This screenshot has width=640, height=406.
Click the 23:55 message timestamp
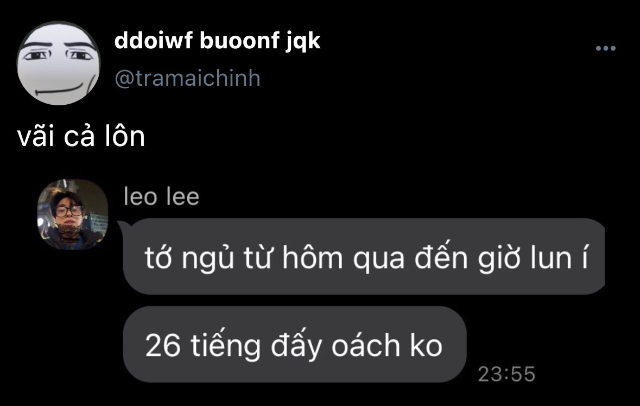[506, 374]
